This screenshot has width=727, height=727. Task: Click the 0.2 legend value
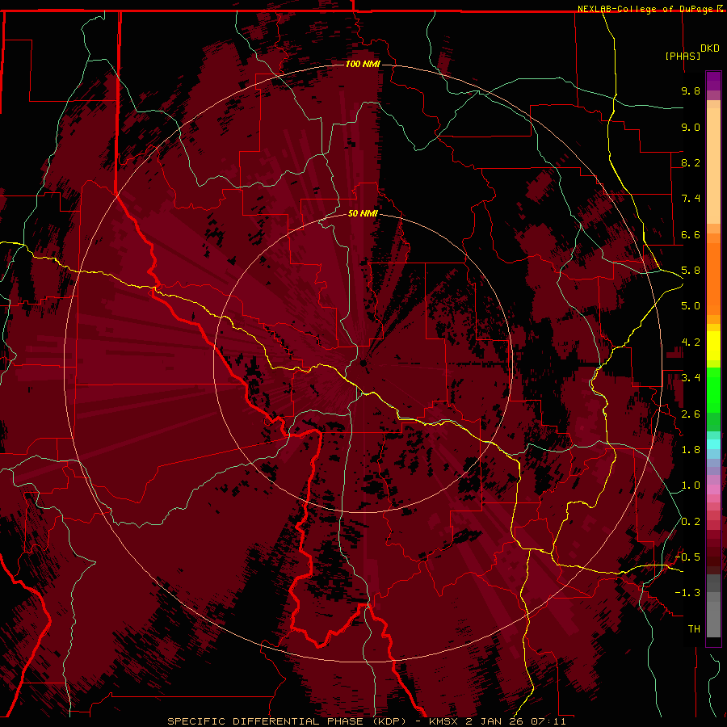click(691, 522)
